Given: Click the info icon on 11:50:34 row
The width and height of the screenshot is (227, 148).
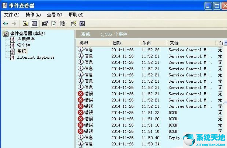Looking at the screenshot, I should (x=80, y=144).
